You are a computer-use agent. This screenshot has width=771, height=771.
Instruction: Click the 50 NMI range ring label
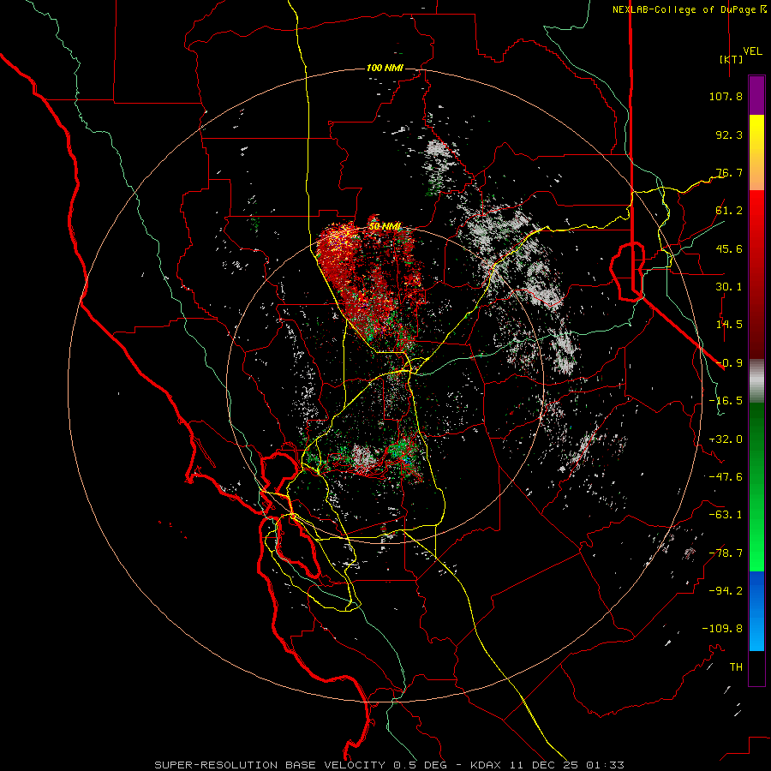(x=385, y=226)
